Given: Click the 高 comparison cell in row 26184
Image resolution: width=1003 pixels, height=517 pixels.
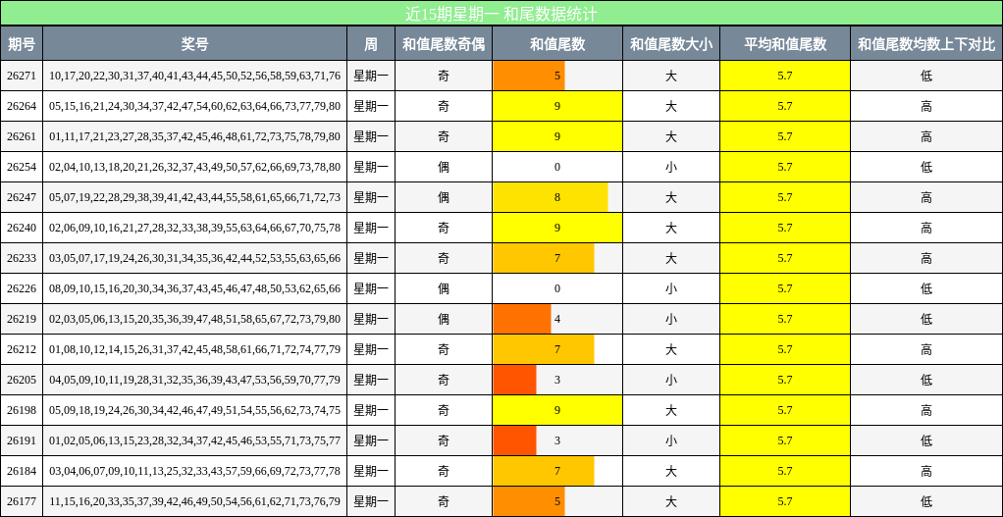Looking at the screenshot, I should (926, 471).
